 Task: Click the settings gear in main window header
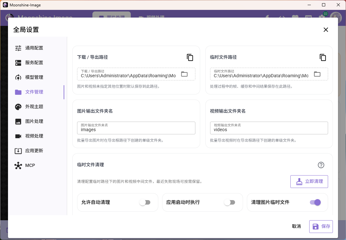click(321, 16)
